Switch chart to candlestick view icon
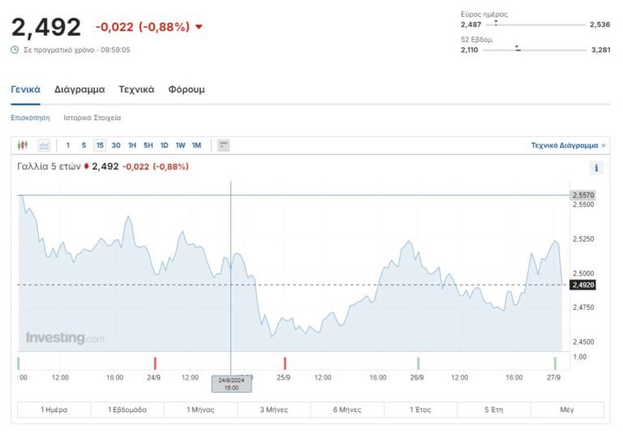This screenshot has width=623, height=434. (23, 145)
